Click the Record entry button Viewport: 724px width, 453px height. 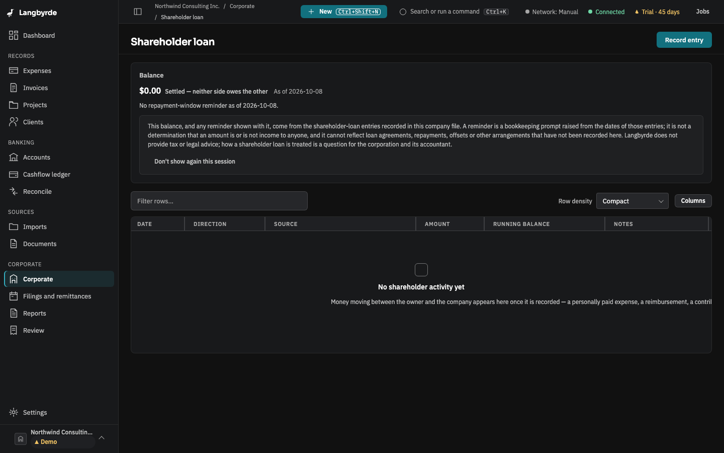pyautogui.click(x=684, y=40)
